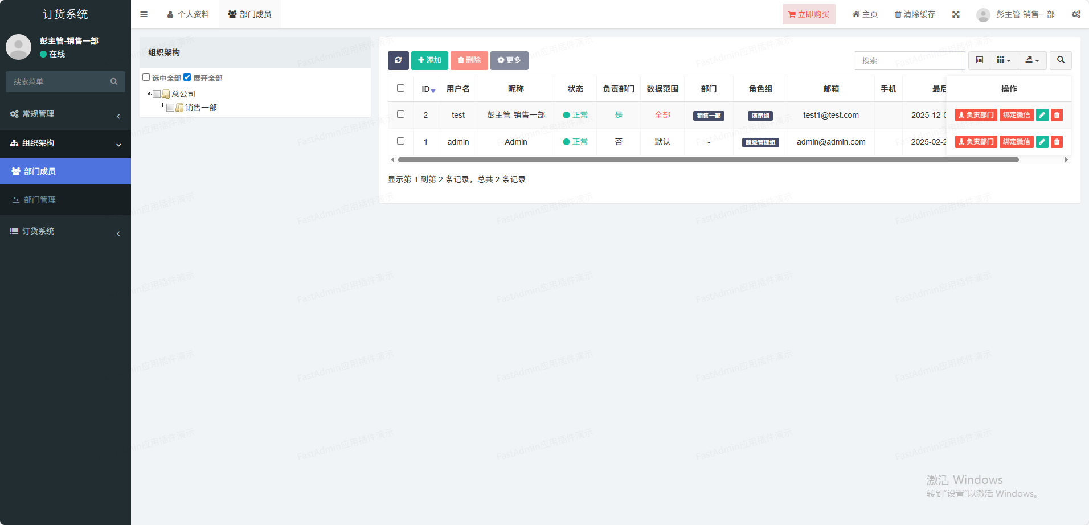This screenshot has width=1089, height=525.
Task: Click the table 搜索 input field
Action: pyautogui.click(x=910, y=60)
